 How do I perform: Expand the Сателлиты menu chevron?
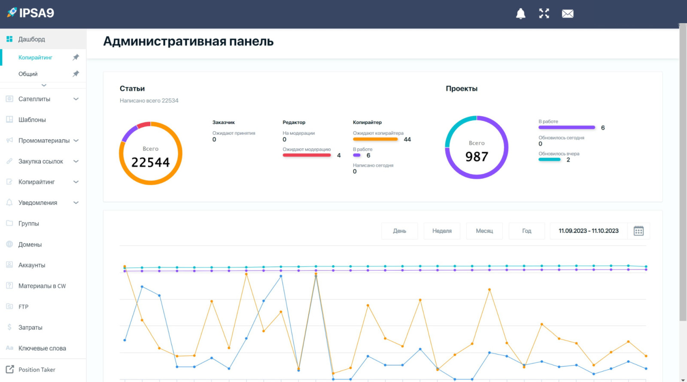76,99
